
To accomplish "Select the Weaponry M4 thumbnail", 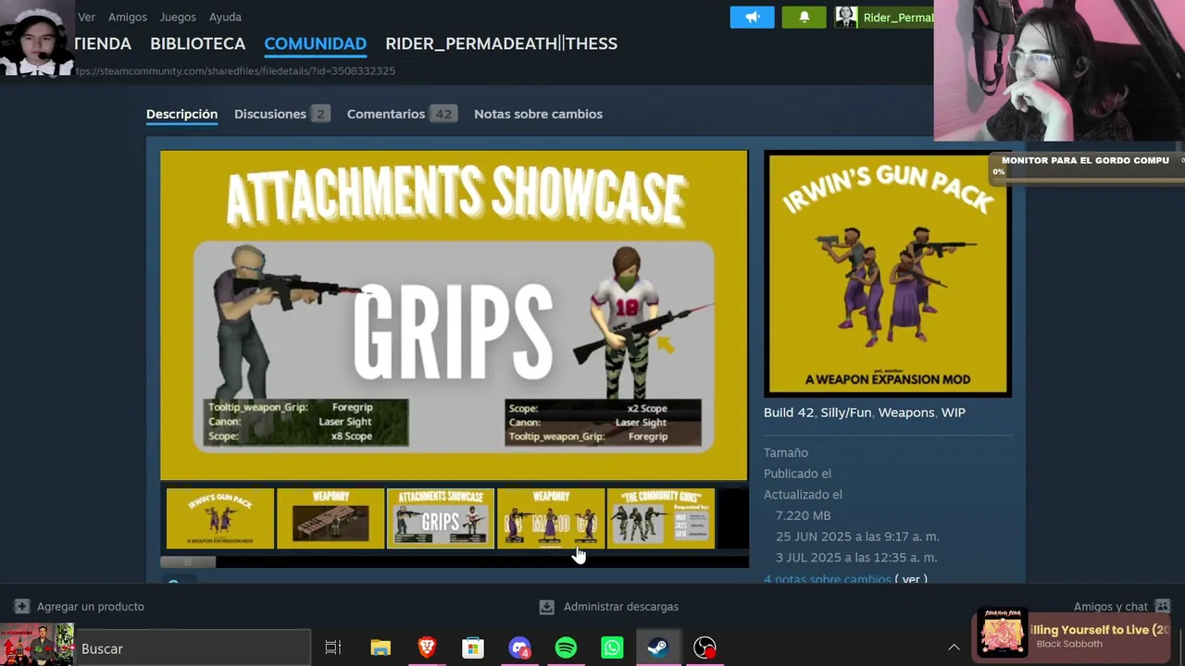I will (x=551, y=519).
